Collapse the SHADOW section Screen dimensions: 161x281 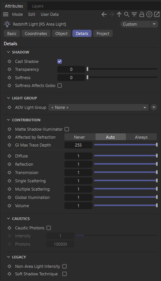[8, 52]
